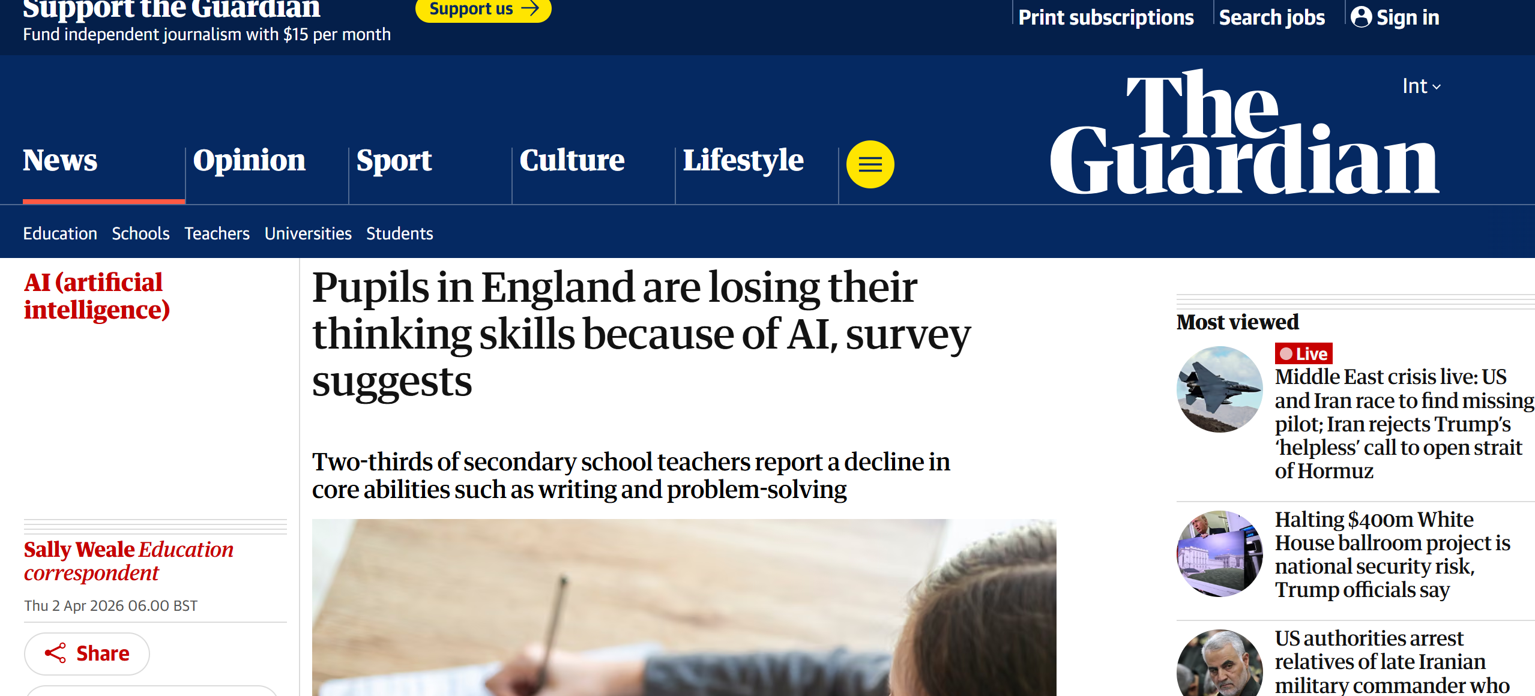
Task: Open the yellow hamburger menu button
Action: [870, 164]
